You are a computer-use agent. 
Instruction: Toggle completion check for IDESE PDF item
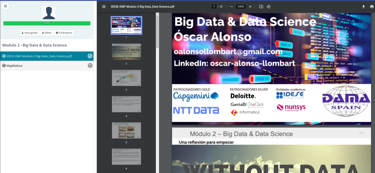coord(90,56)
